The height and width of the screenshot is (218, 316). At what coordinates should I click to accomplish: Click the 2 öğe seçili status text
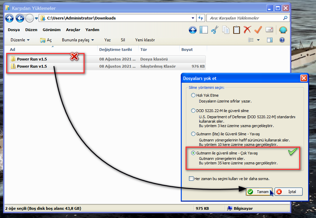click(x=43, y=208)
